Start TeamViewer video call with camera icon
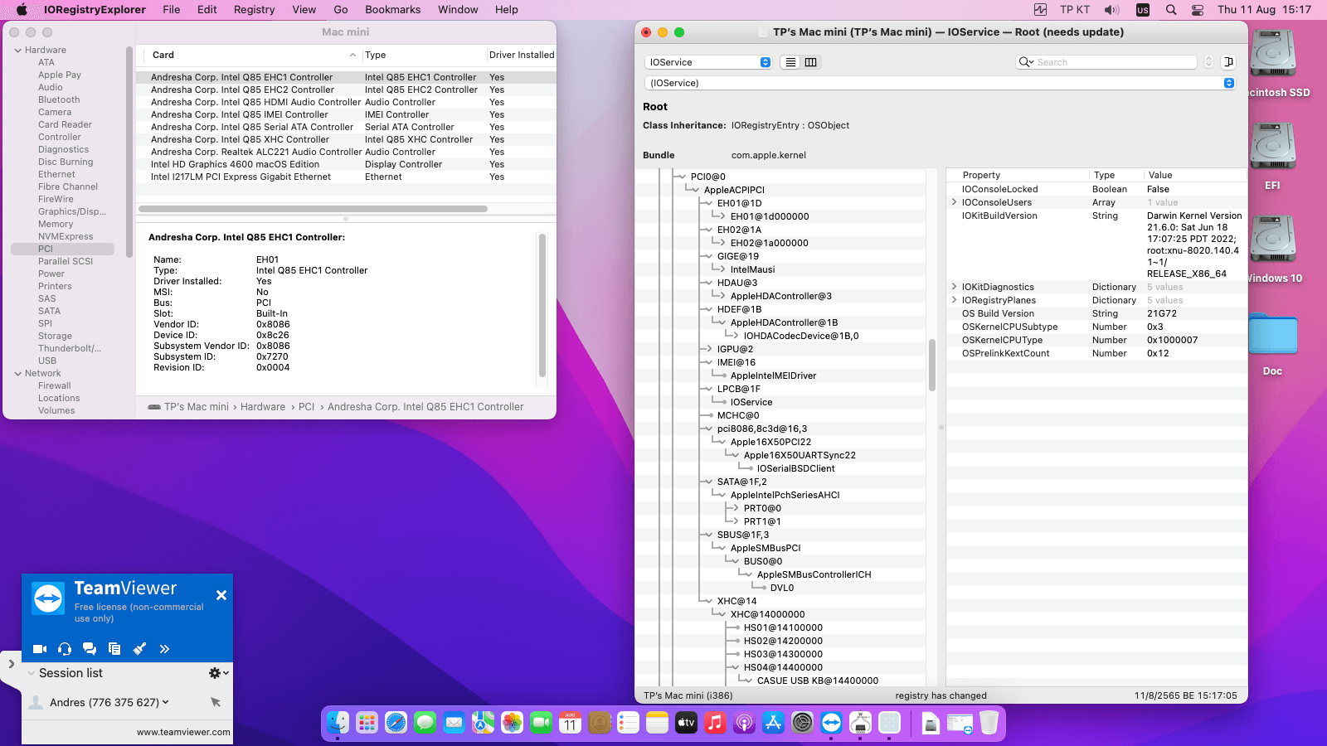The image size is (1327, 746). [x=39, y=649]
